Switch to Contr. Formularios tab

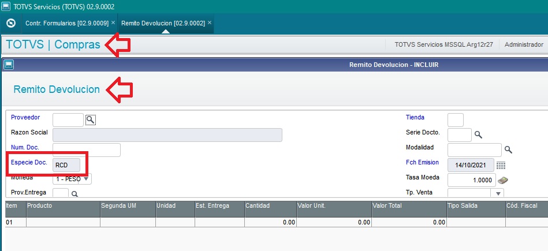pos(67,24)
